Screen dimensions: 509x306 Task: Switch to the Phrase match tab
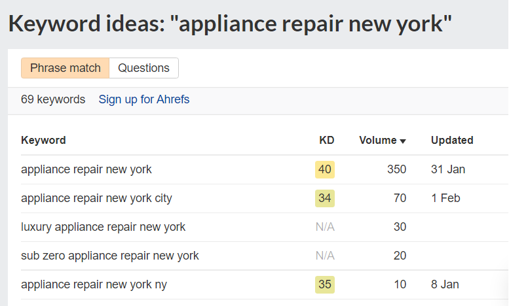tap(66, 68)
